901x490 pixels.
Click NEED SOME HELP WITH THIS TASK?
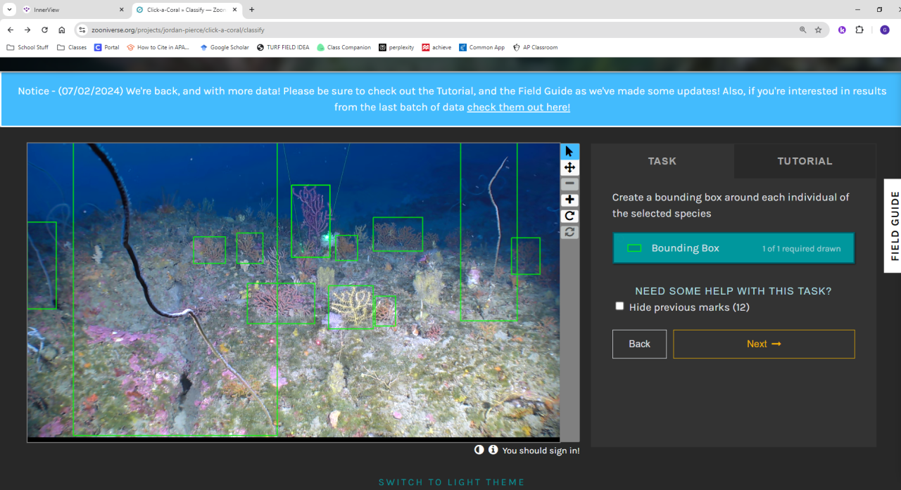coord(733,291)
